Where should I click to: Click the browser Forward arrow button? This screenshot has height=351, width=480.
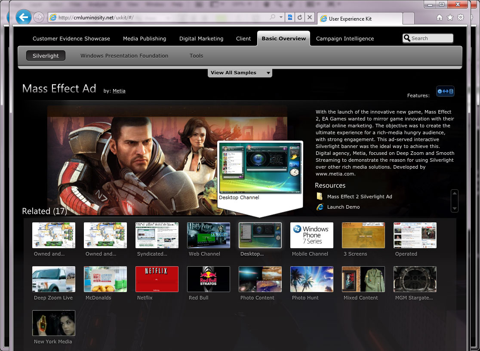tap(39, 18)
